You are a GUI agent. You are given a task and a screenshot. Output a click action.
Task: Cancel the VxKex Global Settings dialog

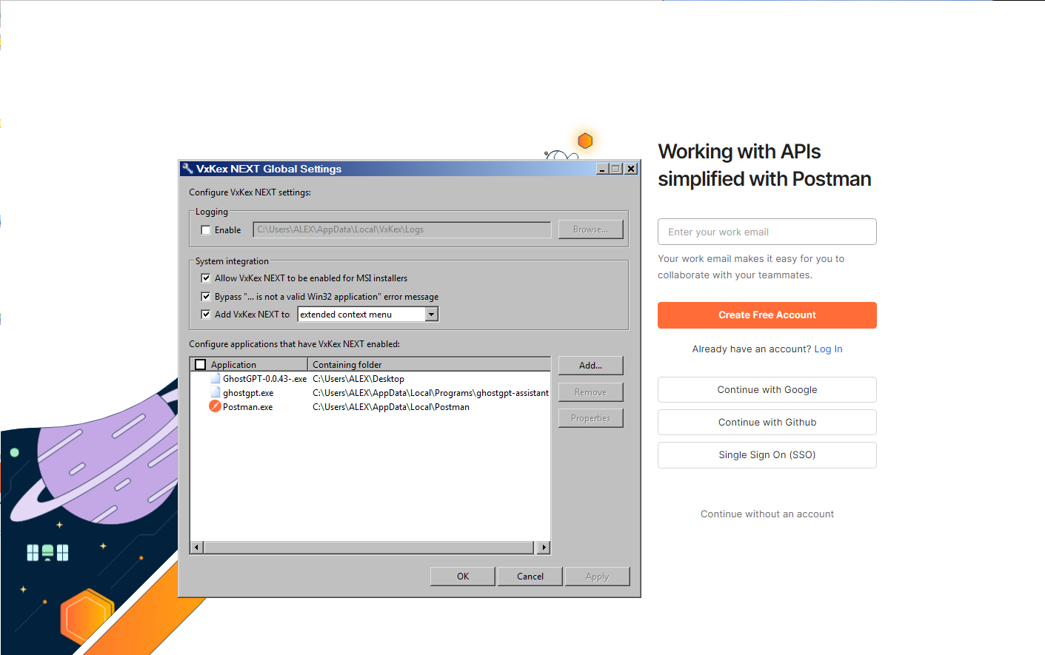(530, 577)
